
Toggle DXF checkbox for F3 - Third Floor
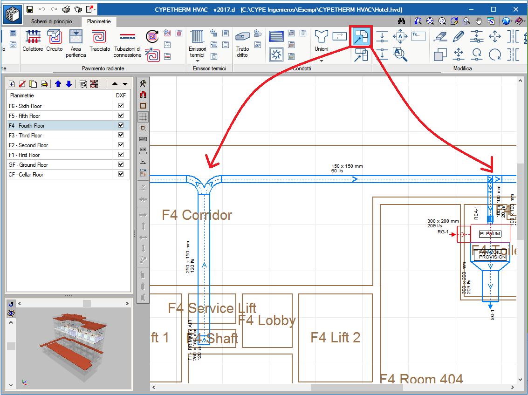pyautogui.click(x=121, y=135)
